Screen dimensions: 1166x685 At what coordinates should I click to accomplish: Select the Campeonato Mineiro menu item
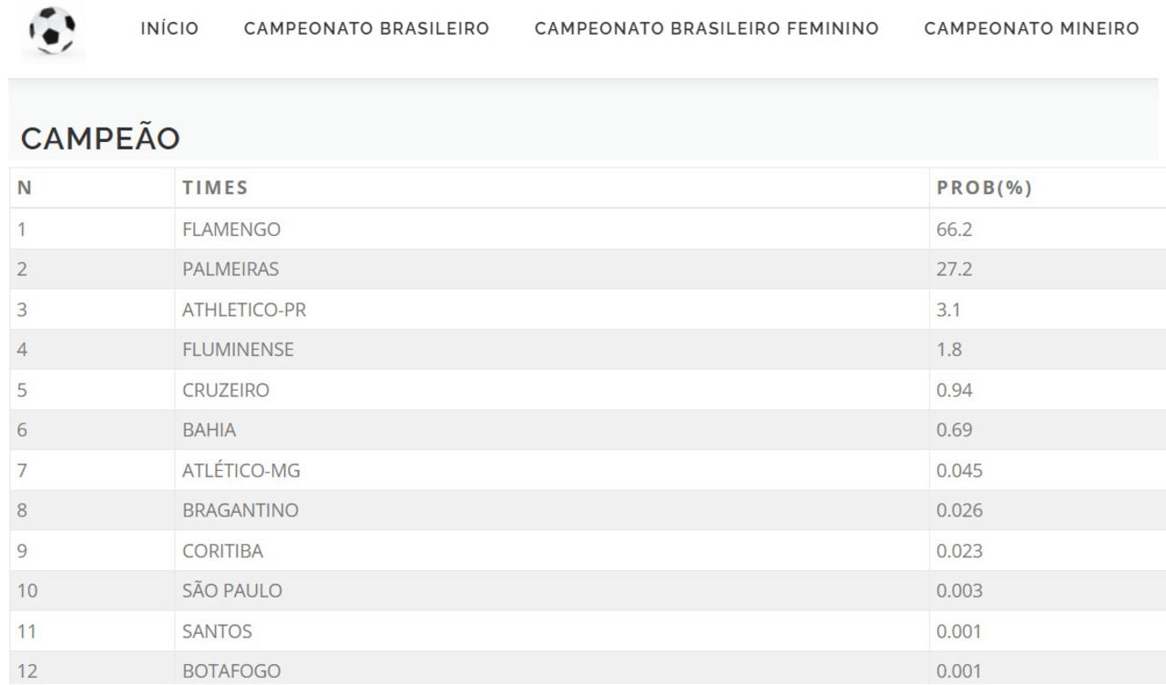[x=1031, y=29]
